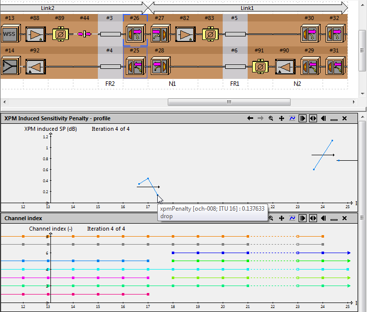Activate zoom tool in XPM panel
The image size is (367, 312).
pyautogui.click(x=271, y=118)
